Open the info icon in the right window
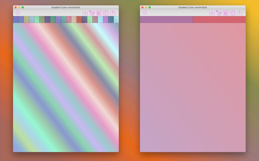Viewport: 259px width, 161px height. coord(145,13)
